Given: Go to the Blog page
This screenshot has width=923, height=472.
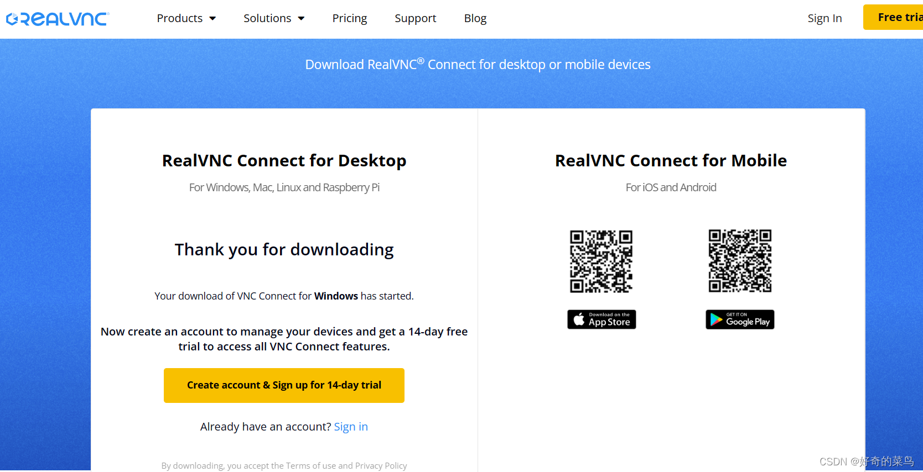Looking at the screenshot, I should pyautogui.click(x=475, y=18).
